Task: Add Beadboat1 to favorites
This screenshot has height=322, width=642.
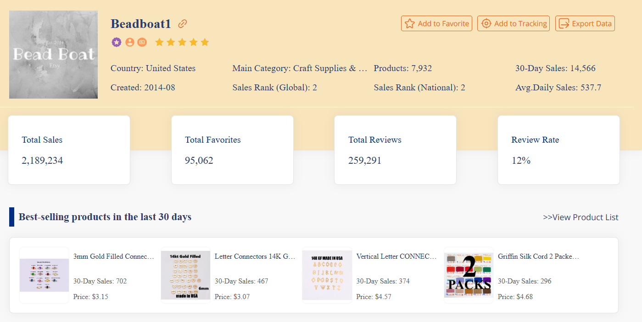Action: coord(436,23)
